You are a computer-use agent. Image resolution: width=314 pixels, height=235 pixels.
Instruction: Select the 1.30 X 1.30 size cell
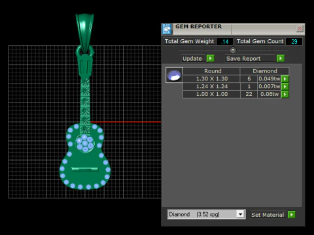tap(212, 79)
